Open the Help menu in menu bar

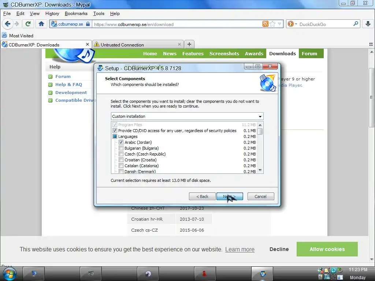115,14
